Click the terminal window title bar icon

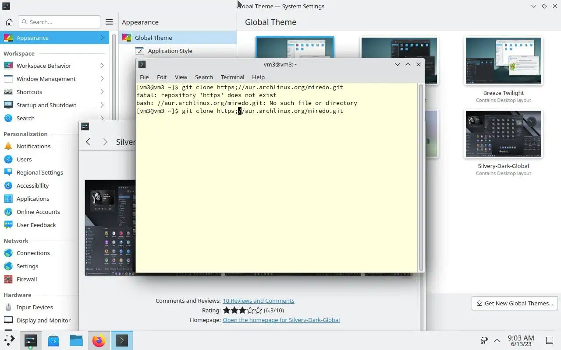click(x=142, y=64)
